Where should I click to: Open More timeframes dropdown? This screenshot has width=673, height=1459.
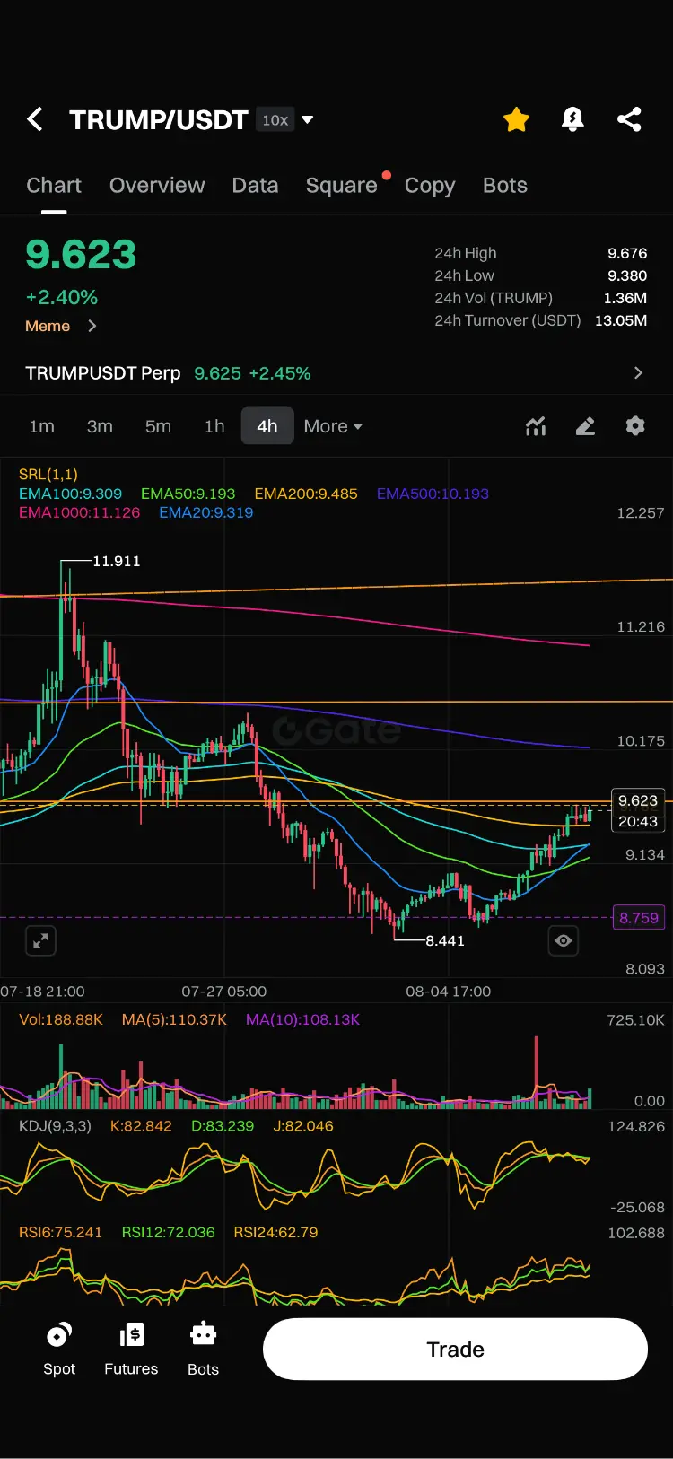pos(333,426)
